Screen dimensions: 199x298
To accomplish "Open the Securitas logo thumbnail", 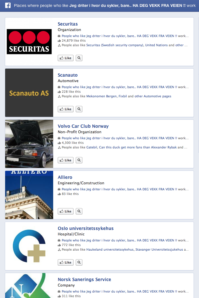I will pyautogui.click(x=29, y=42).
